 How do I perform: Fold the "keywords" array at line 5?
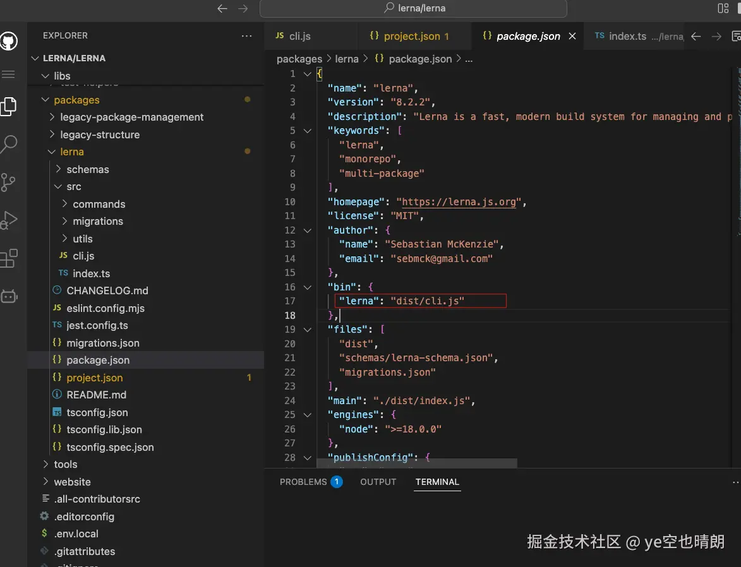click(308, 131)
